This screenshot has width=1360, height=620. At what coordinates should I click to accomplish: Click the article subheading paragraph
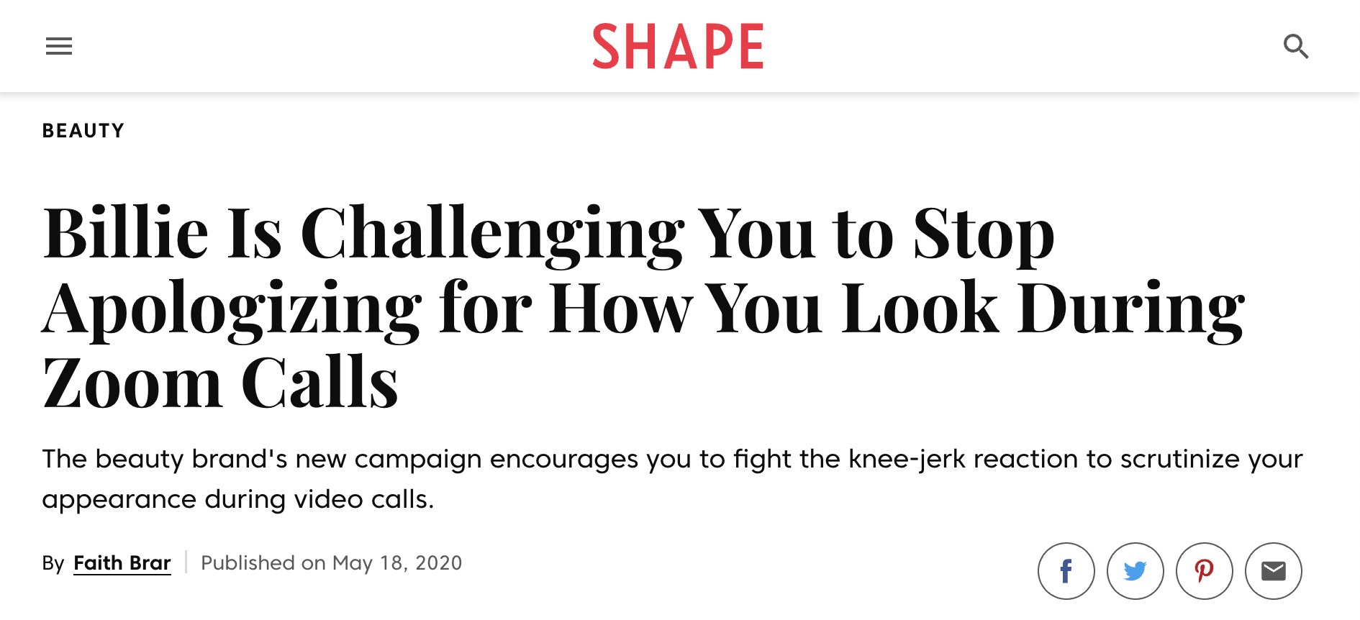(672, 459)
